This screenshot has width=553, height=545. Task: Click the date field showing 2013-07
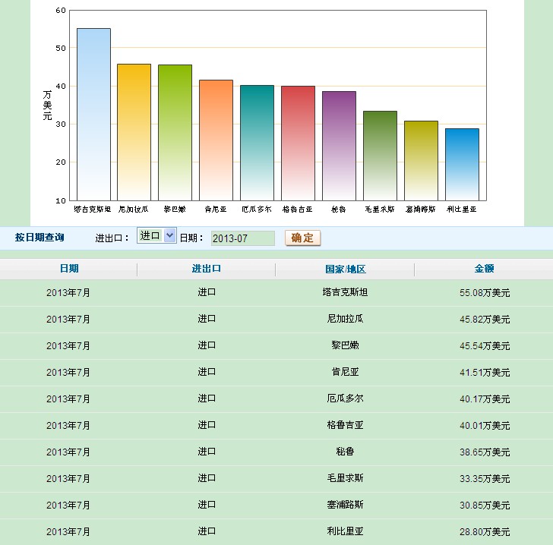tap(242, 238)
